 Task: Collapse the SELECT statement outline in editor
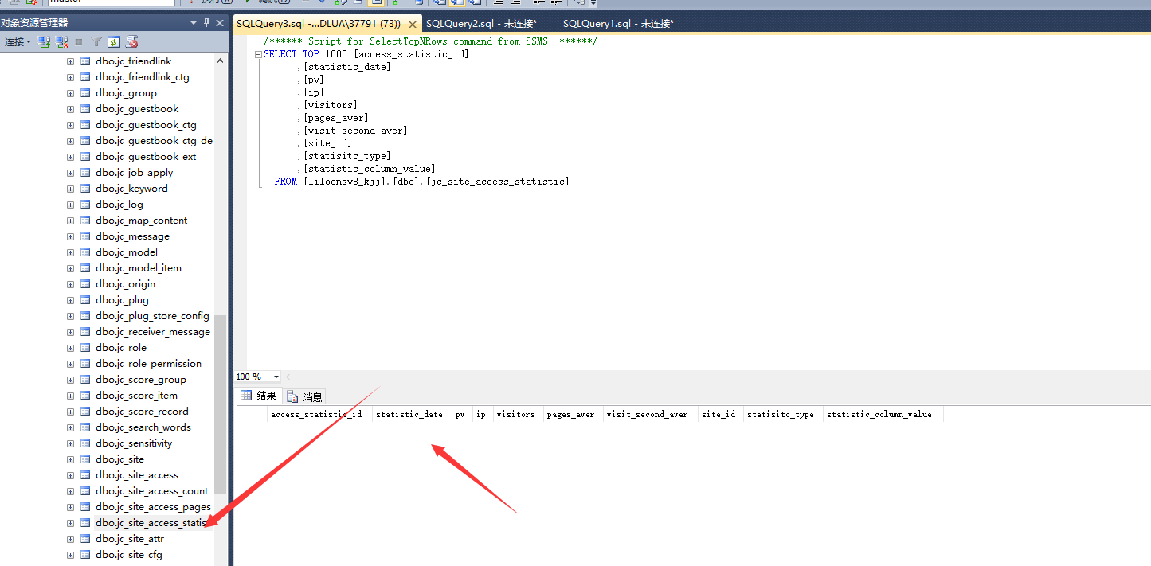[x=258, y=54]
